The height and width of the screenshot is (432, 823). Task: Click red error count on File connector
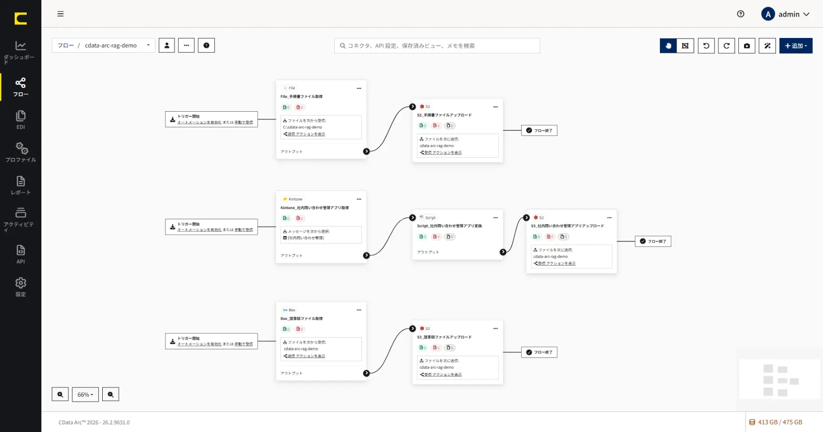pyautogui.click(x=300, y=107)
